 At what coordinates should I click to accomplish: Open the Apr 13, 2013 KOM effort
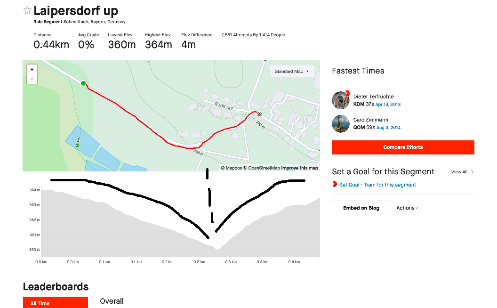[388, 104]
